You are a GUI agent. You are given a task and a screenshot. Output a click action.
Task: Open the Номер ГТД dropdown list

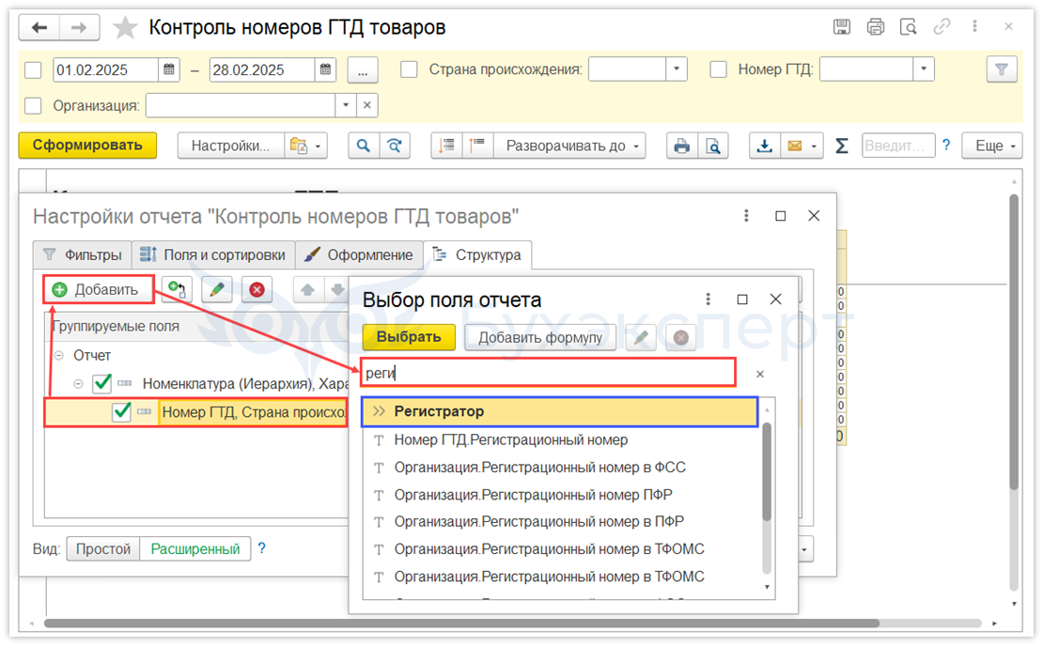click(x=925, y=69)
